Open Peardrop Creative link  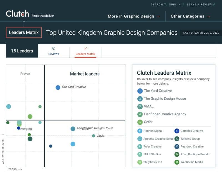click(x=192, y=146)
